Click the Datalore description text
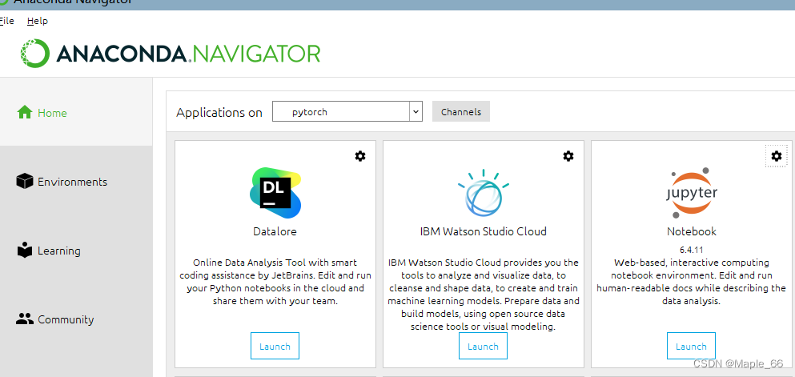This screenshot has width=795, height=377. pos(275,282)
